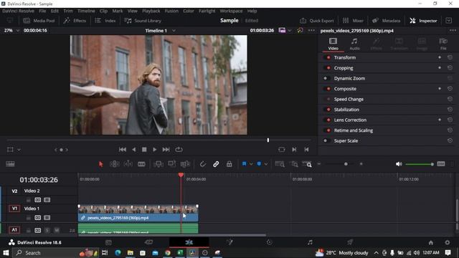Open the audio Mixer panel

(x=353, y=21)
